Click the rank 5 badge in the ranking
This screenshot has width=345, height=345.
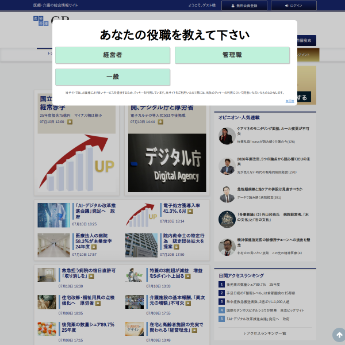click(221, 319)
